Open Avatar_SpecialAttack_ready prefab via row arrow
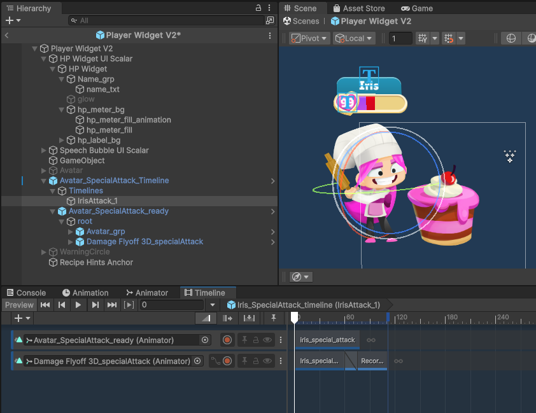Screen dimensions: 536x413 coord(272,212)
